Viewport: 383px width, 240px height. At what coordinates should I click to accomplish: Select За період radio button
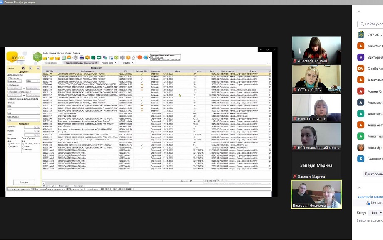[8, 78]
